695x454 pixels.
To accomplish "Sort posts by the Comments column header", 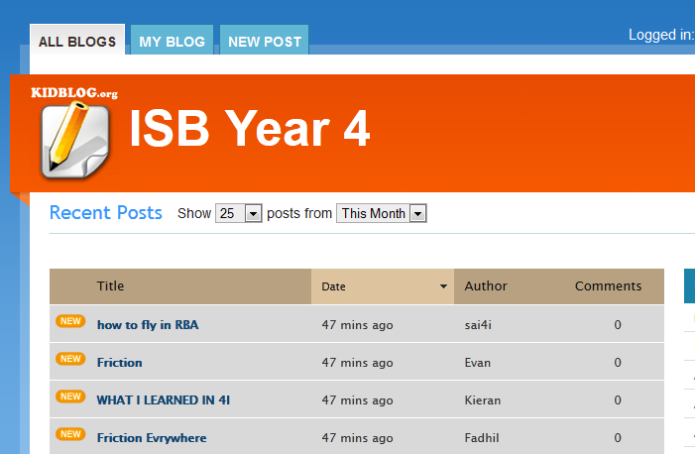I will [608, 285].
